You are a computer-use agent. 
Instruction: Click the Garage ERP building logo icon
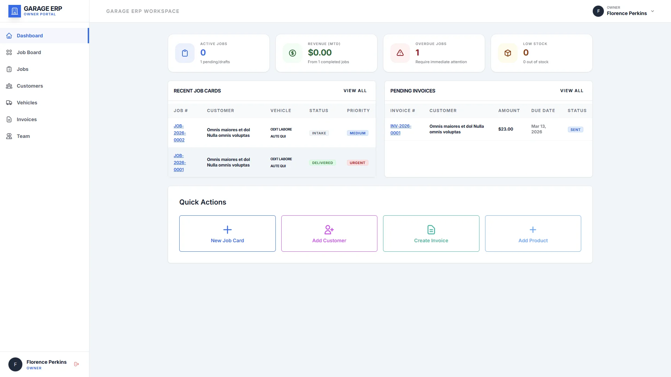click(15, 11)
